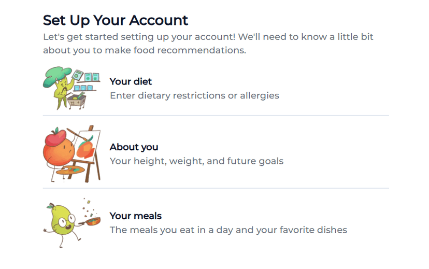The image size is (429, 269).
Task: Click the Set Up Your Account heading
Action: 115,21
